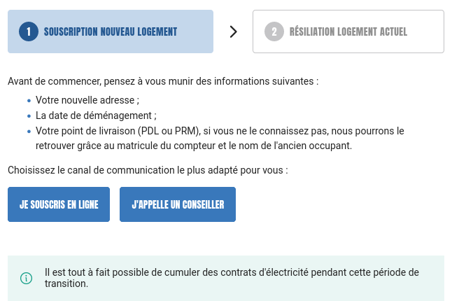Click the word 'transition.' in the info banner
This screenshot has height=301, width=452.
coord(66,284)
